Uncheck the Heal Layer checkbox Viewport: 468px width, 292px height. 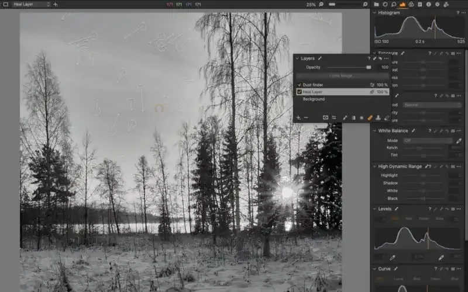[x=300, y=92]
